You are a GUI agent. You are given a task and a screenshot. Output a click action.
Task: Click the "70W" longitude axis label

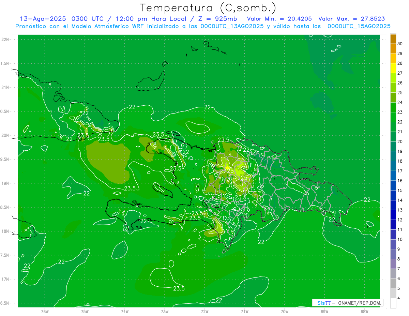(285, 311)
